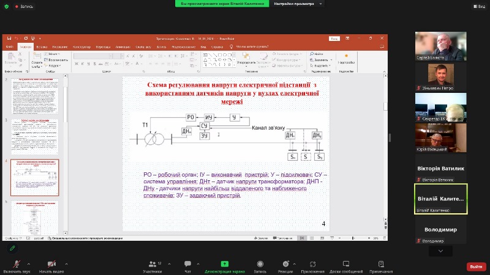Unmute the microphone in Zoom toolbar
Image resolution: width=490 pixels, height=275 pixels.
(17, 264)
